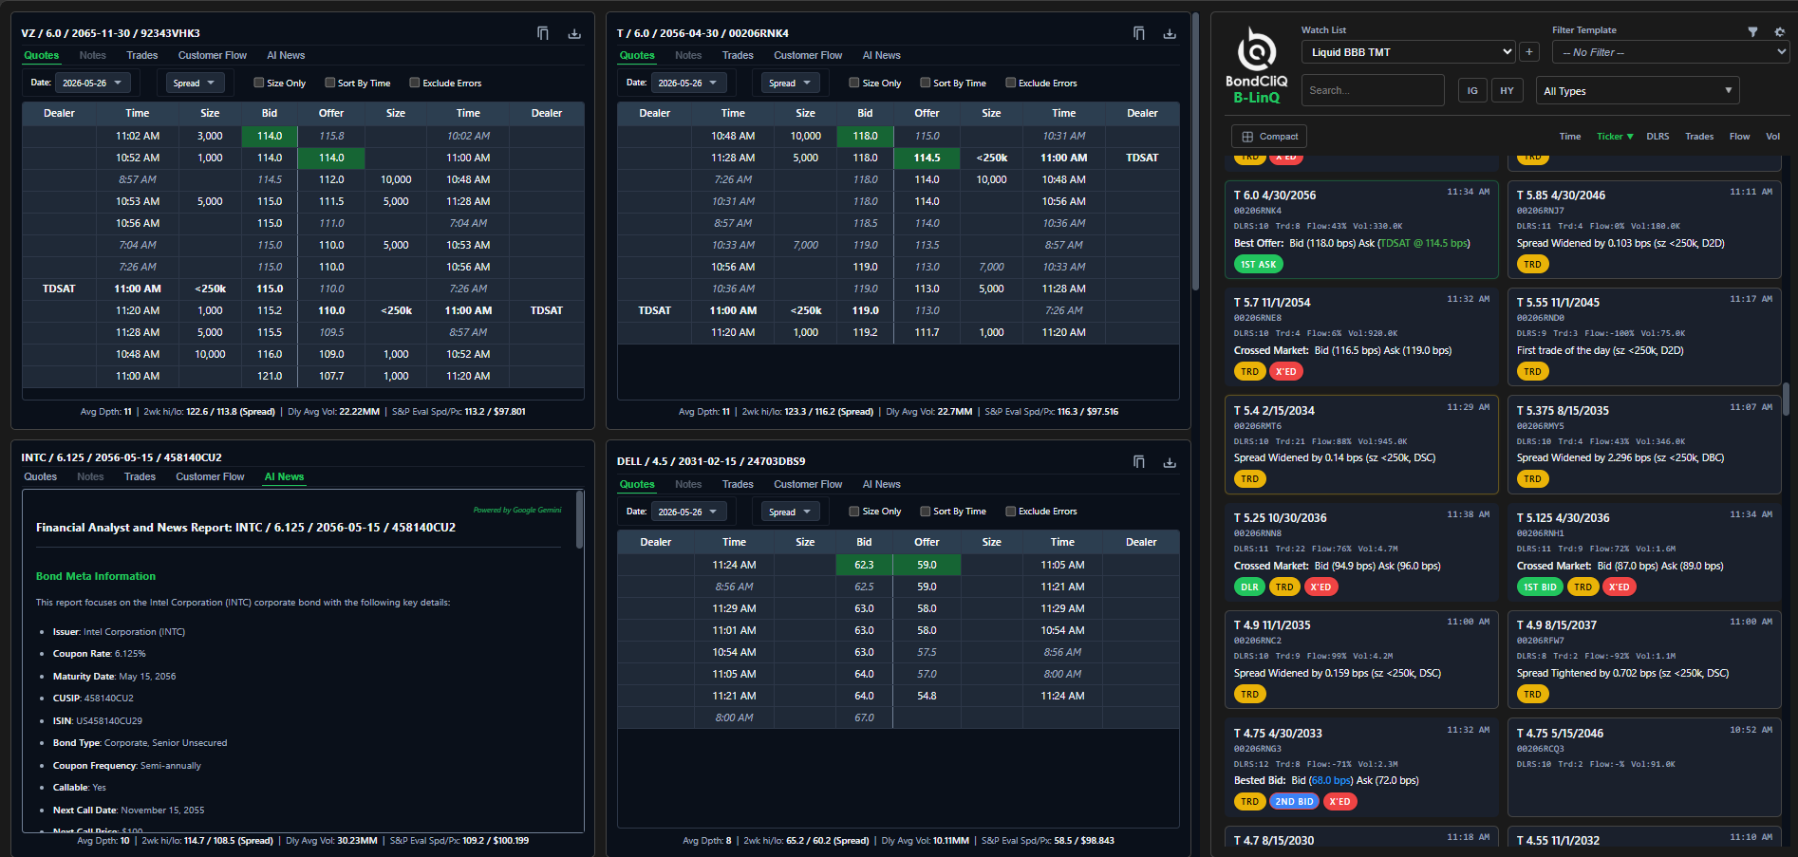
Task: Download data from the T 6.0 2056 panel
Action: coord(1170,33)
